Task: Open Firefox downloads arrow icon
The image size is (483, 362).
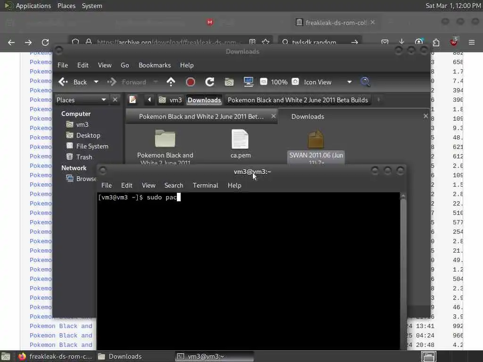Action: pos(402,41)
